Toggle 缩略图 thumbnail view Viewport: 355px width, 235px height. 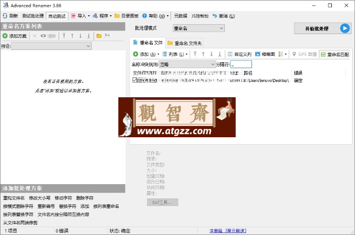tap(265, 54)
